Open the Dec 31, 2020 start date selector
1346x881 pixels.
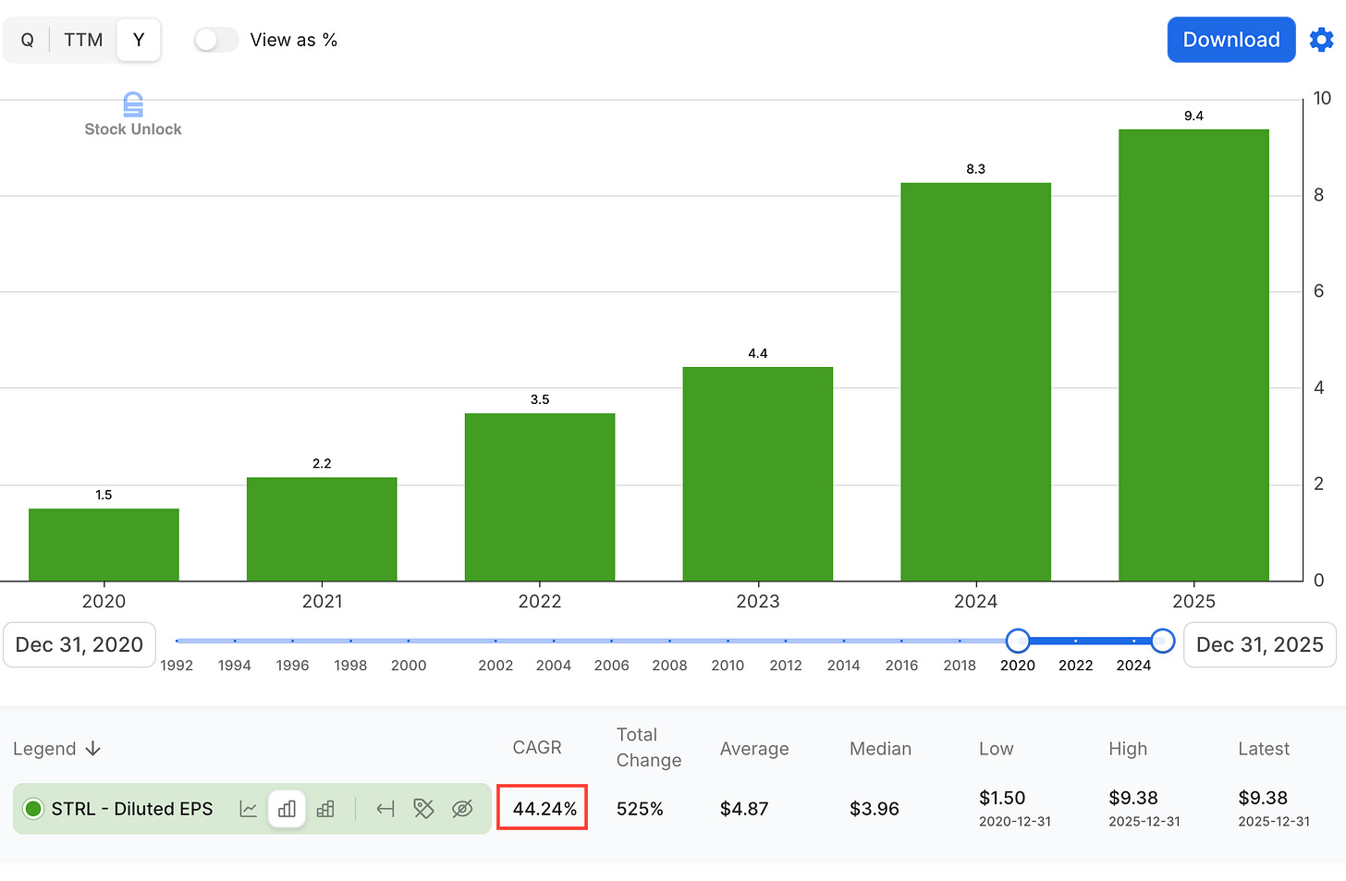[x=79, y=644]
